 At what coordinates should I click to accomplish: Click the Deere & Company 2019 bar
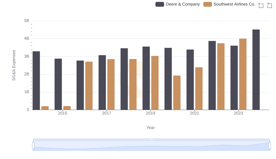click(146, 78)
